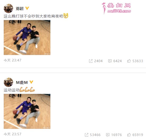
Task: Click M鹿M's yellow verified V badge
Action: tap(31, 82)
